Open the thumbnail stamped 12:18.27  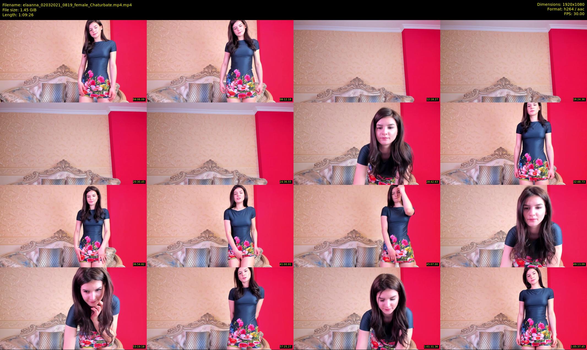coord(367,61)
